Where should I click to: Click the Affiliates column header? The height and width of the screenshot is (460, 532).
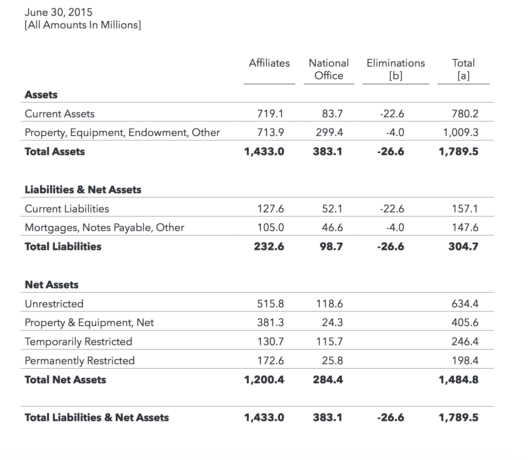[x=269, y=63]
